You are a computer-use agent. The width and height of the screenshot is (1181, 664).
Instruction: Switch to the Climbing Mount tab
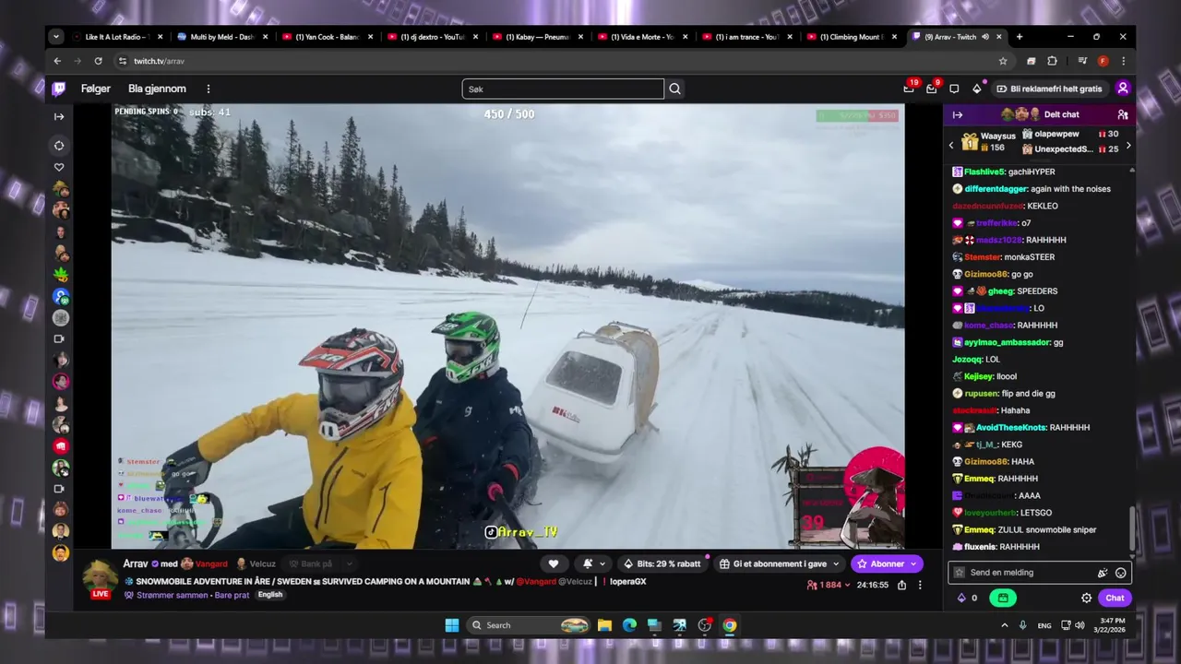click(852, 37)
